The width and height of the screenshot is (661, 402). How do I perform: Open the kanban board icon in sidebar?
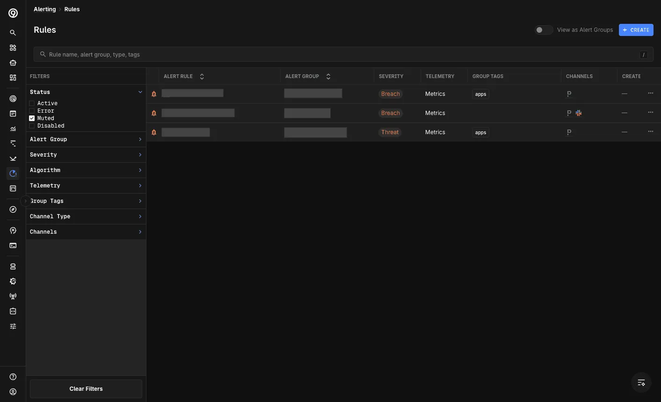click(13, 188)
